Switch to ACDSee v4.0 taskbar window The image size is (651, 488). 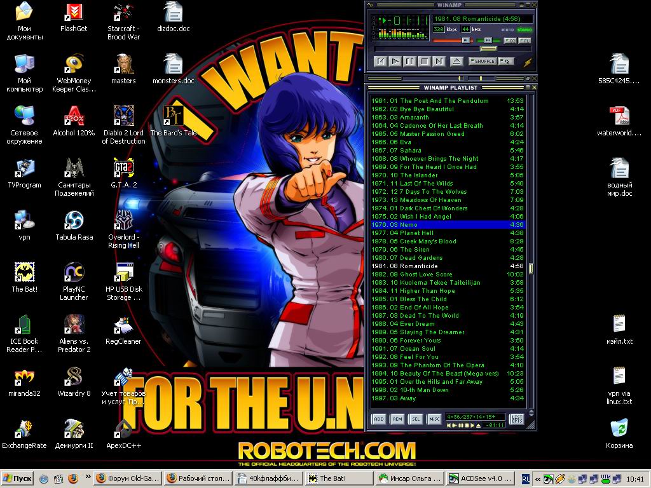[480, 478]
